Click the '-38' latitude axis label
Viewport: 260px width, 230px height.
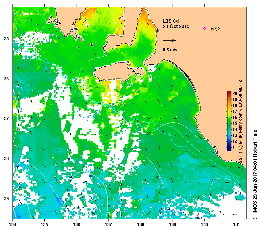[x=6, y=159]
